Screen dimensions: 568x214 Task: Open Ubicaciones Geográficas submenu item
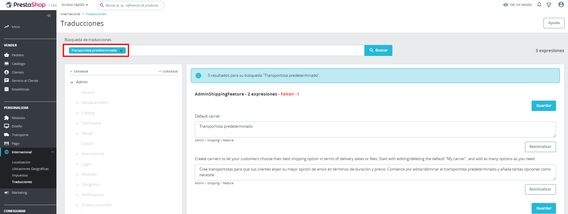[x=30, y=169]
